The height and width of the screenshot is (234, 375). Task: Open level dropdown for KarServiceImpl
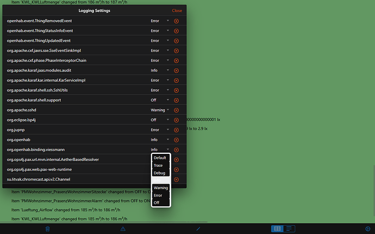point(160,80)
